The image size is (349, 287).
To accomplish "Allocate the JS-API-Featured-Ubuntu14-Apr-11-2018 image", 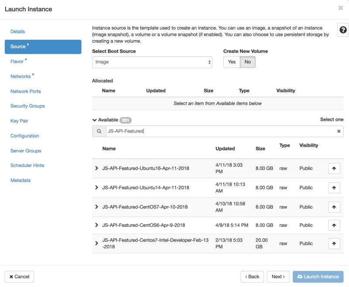I will pyautogui.click(x=334, y=188).
